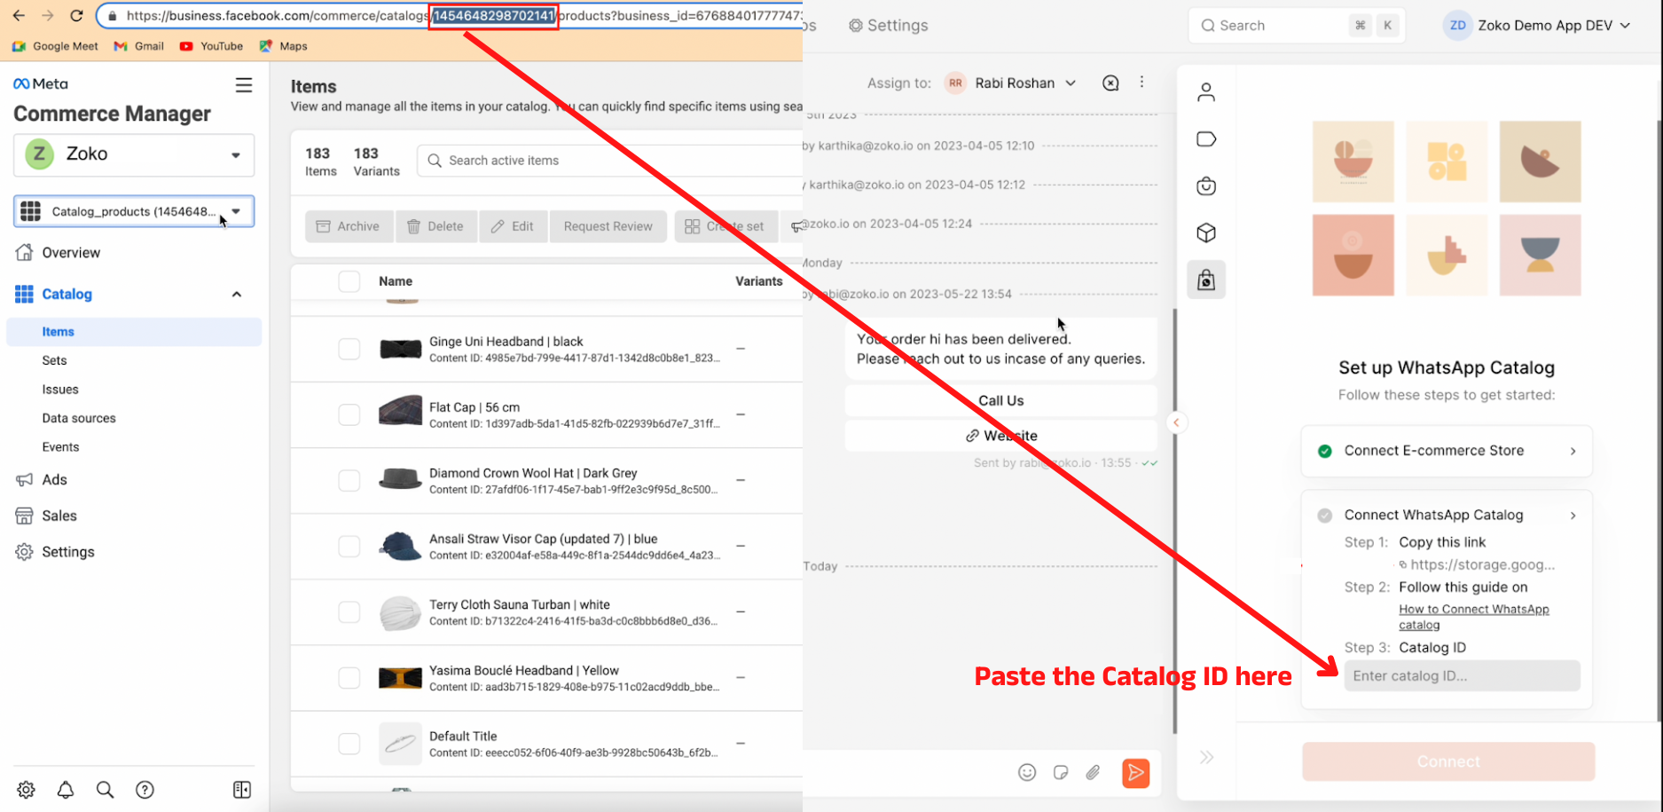The width and height of the screenshot is (1663, 812).
Task: Attach a file to the message
Action: (x=1093, y=772)
